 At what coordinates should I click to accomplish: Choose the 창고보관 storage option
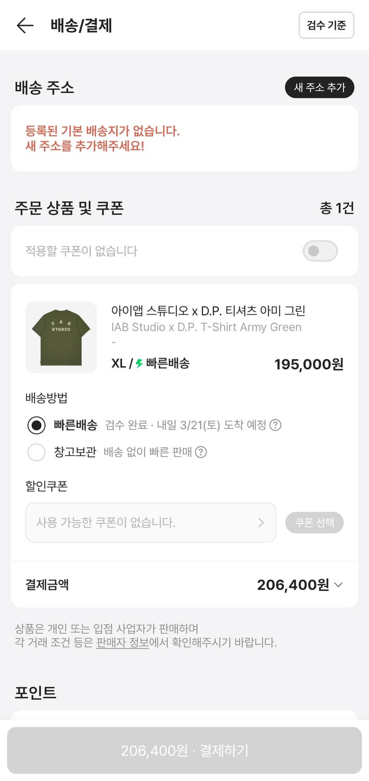tap(36, 452)
